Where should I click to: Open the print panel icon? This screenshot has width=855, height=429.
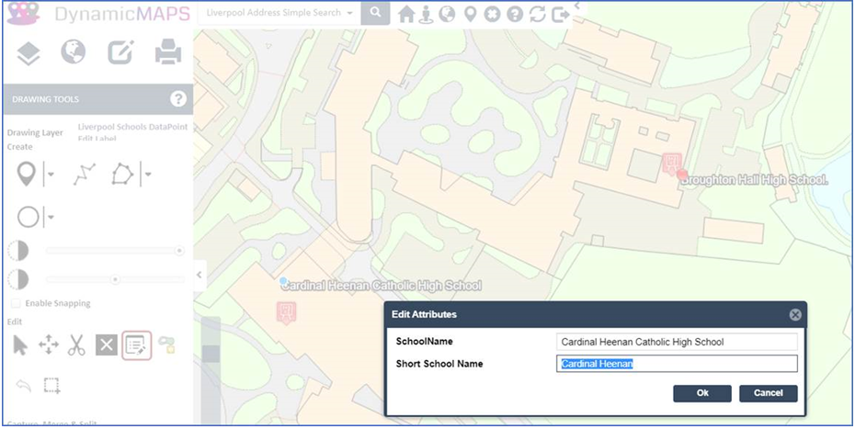point(168,53)
